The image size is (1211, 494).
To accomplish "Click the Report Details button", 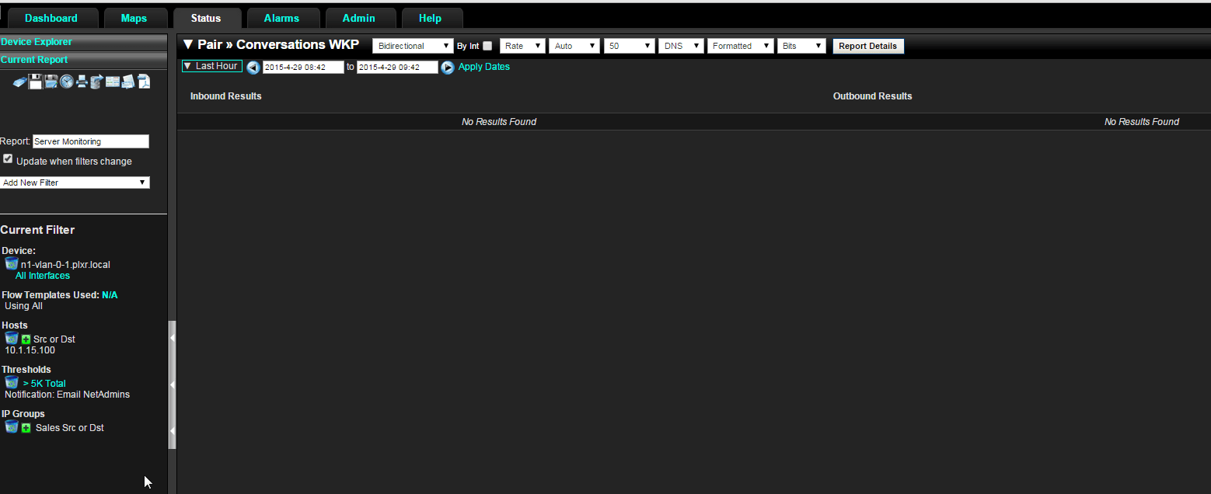I will coord(868,46).
